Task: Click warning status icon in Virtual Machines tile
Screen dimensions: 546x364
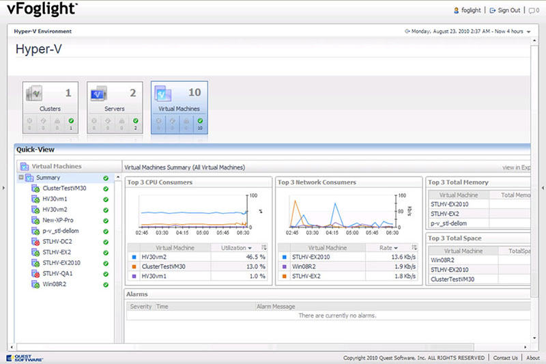Action: 186,121
